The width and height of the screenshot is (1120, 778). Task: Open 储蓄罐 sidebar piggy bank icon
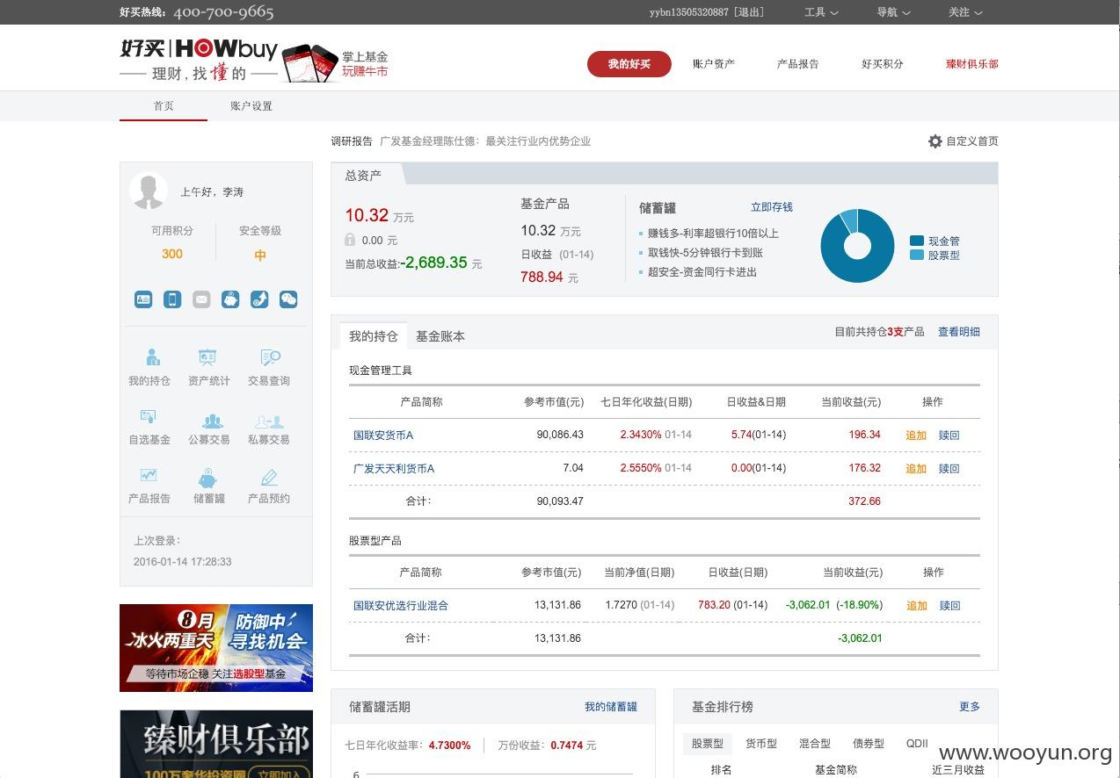(207, 479)
